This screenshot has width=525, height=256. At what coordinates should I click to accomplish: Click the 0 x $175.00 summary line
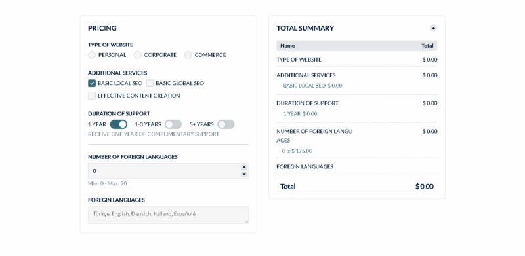[297, 151]
